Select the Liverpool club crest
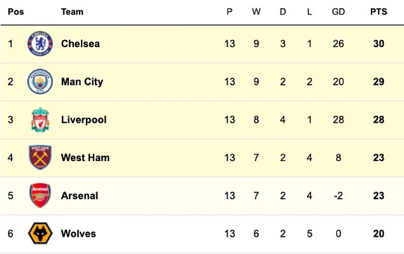Viewport: 404px width, 254px height. pyautogui.click(x=40, y=120)
